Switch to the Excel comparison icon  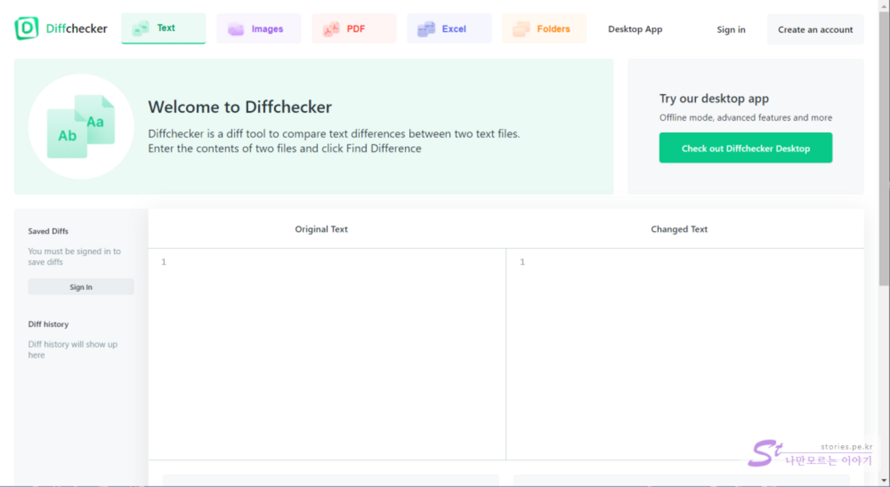point(426,29)
